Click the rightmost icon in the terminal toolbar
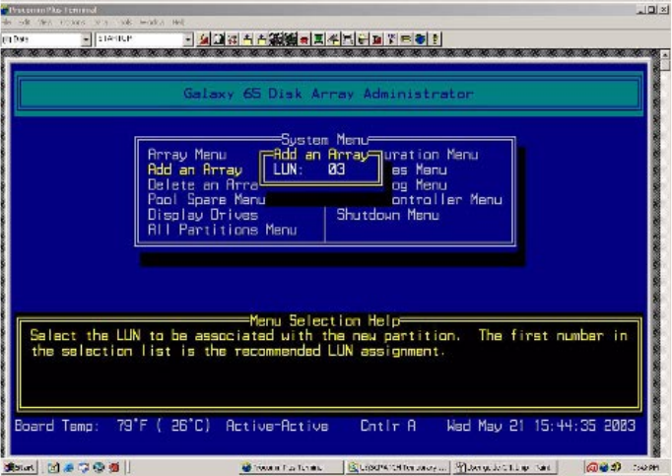This screenshot has width=672, height=476. (x=436, y=38)
